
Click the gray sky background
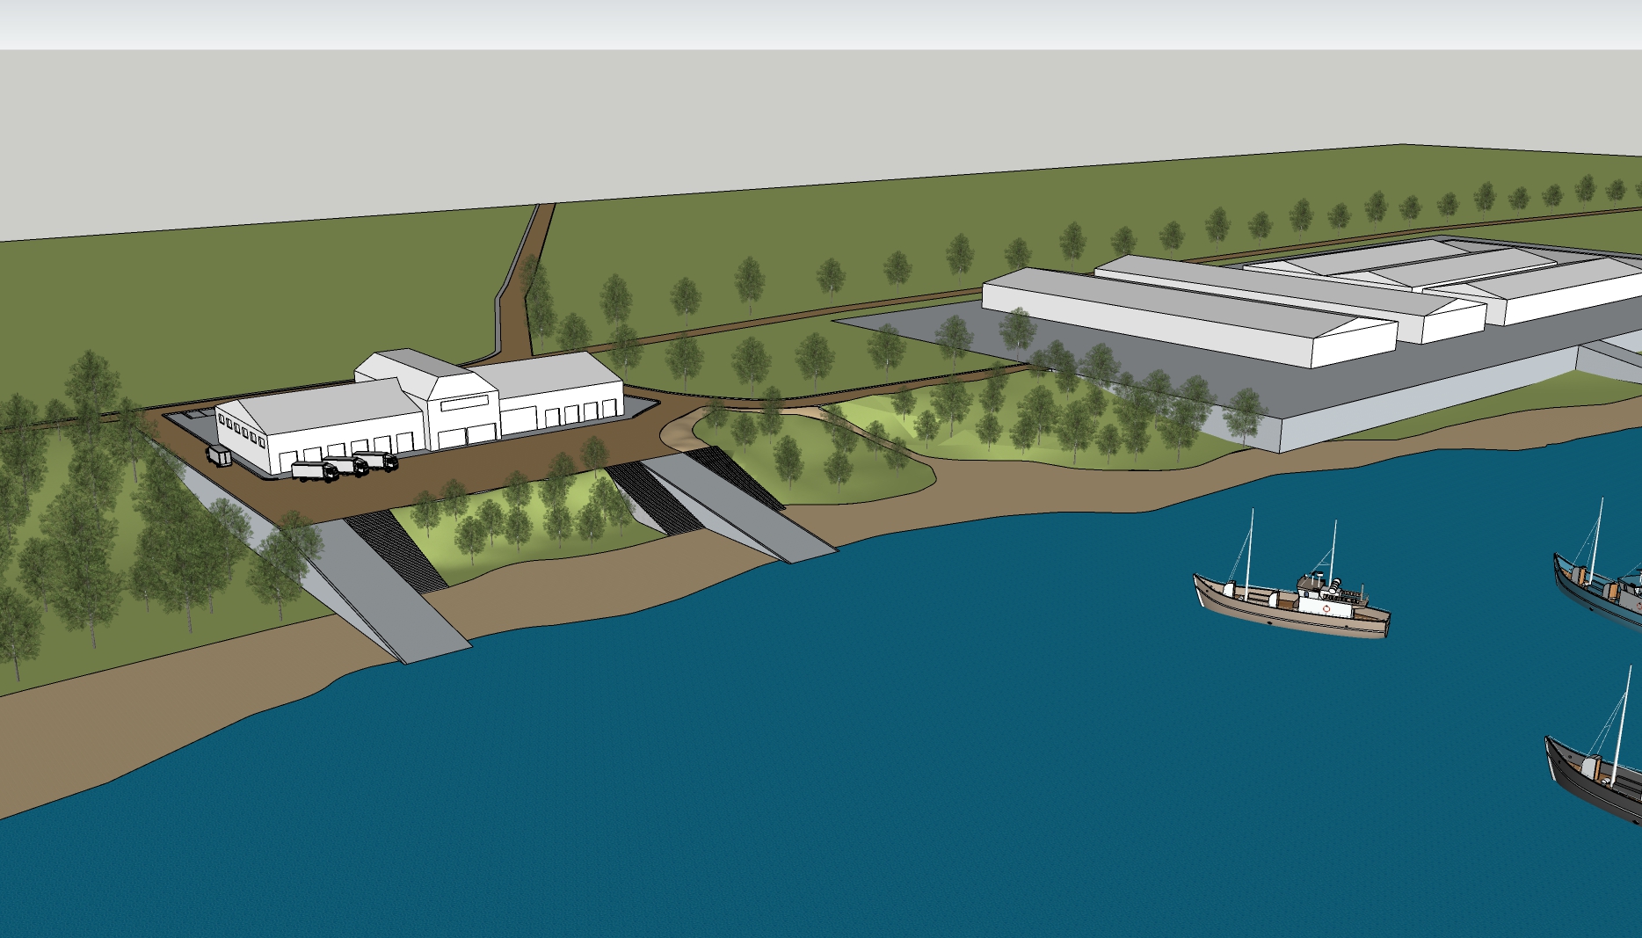(x=703, y=114)
